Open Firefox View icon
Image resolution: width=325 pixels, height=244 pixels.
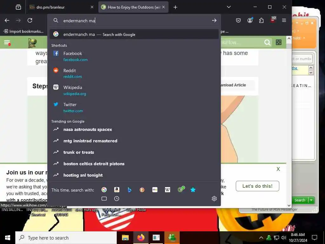coord(18,7)
